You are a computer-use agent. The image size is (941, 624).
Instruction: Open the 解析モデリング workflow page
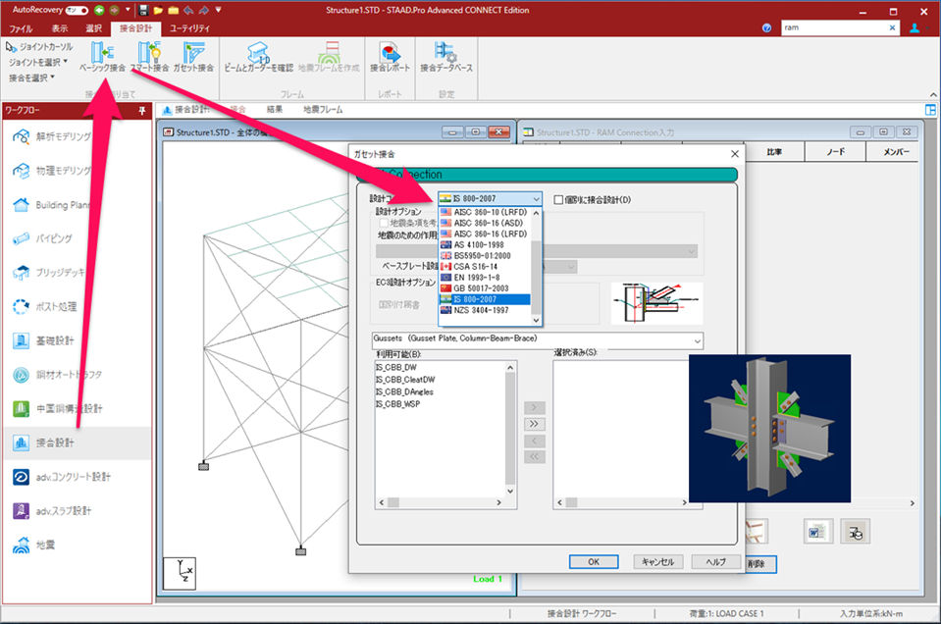coord(77,136)
